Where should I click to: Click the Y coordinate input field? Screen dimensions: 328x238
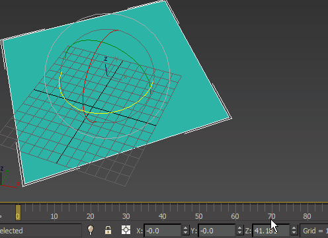(x=217, y=231)
